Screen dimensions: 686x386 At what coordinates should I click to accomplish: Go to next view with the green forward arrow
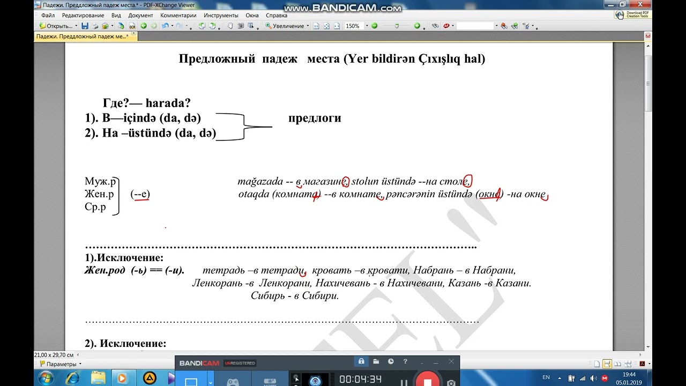(154, 26)
